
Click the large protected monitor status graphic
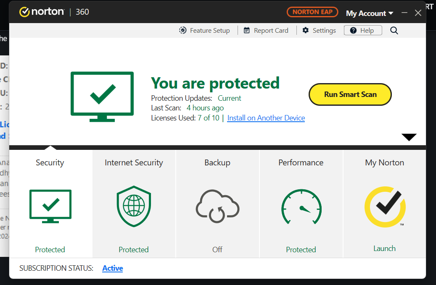(102, 96)
